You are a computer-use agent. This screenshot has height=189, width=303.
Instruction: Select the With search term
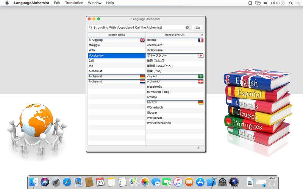[x=117, y=50]
